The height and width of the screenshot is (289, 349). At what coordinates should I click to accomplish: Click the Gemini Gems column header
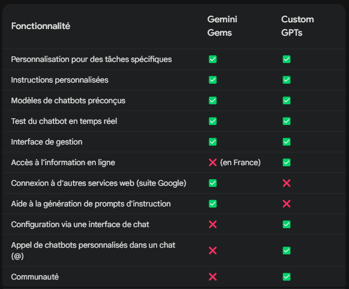coord(222,26)
